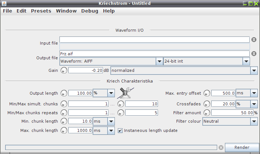Click the cancel icon beside the progress bar

click(221, 147)
